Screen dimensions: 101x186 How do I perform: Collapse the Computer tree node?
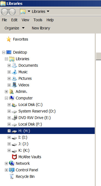point(7,98)
